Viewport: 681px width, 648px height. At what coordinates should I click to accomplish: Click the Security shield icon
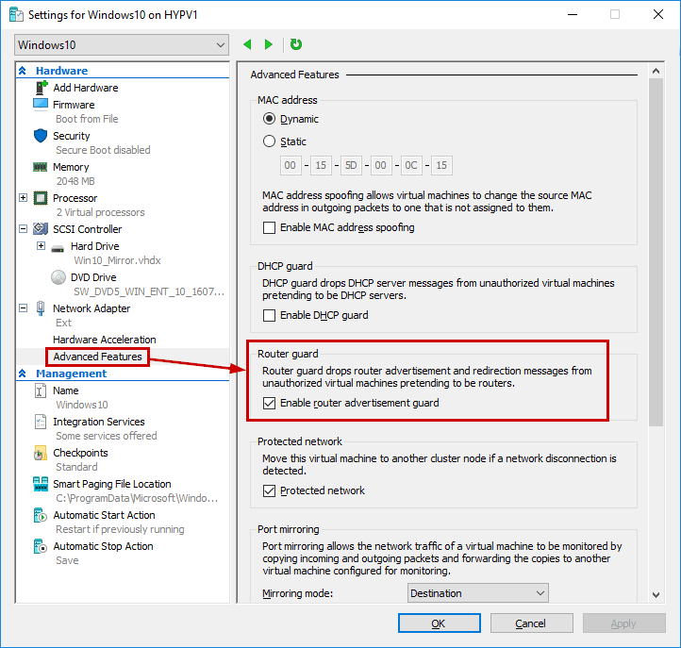tap(41, 136)
